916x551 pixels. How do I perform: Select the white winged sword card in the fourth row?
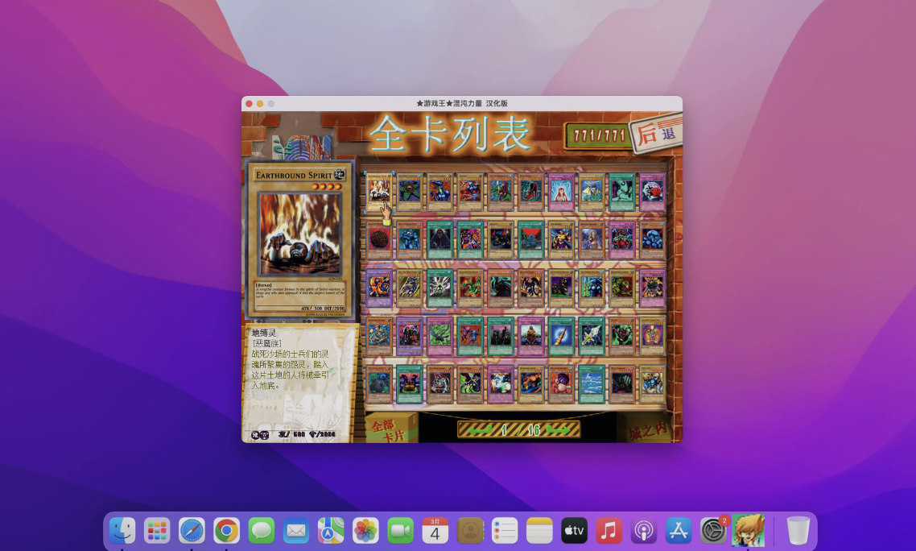[591, 337]
